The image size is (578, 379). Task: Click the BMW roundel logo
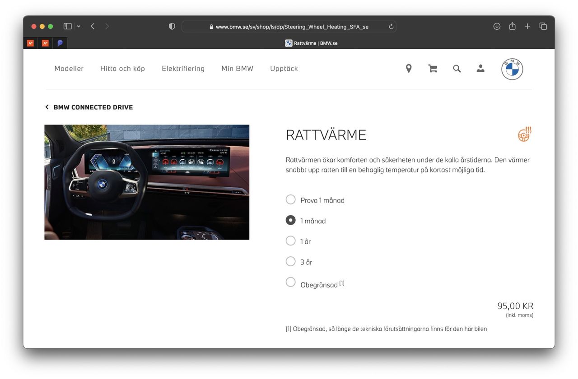click(512, 69)
